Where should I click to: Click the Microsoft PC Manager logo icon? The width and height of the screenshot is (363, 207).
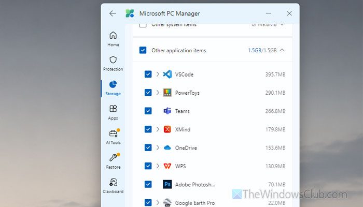(130, 13)
